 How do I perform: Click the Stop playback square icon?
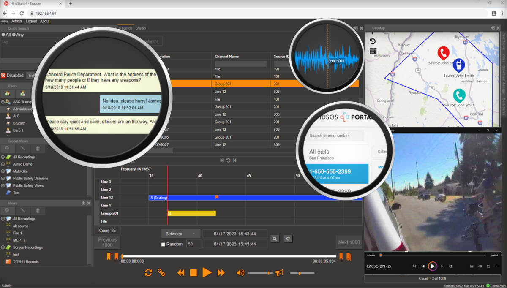click(193, 272)
